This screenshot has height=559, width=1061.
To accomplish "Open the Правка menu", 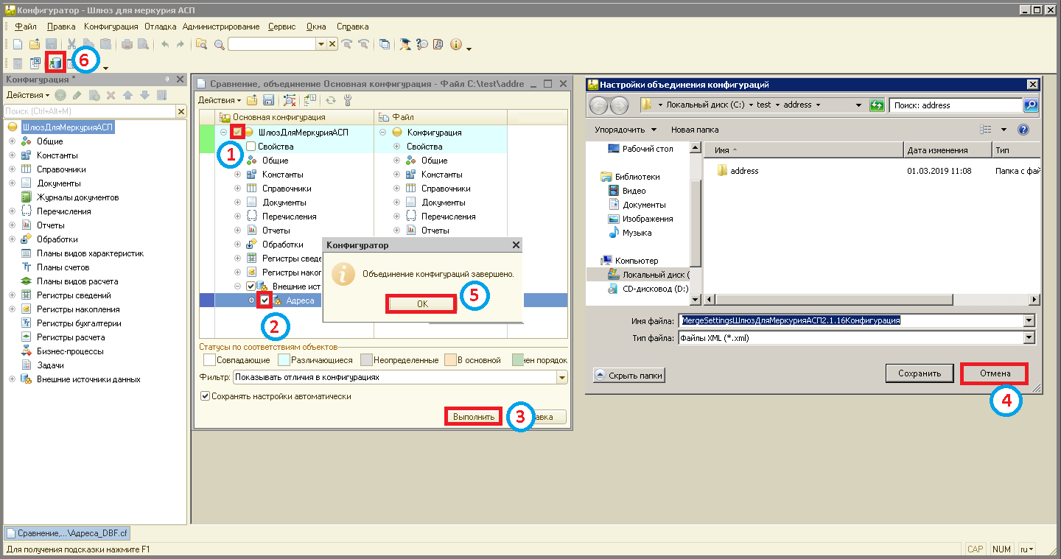I will point(61,27).
